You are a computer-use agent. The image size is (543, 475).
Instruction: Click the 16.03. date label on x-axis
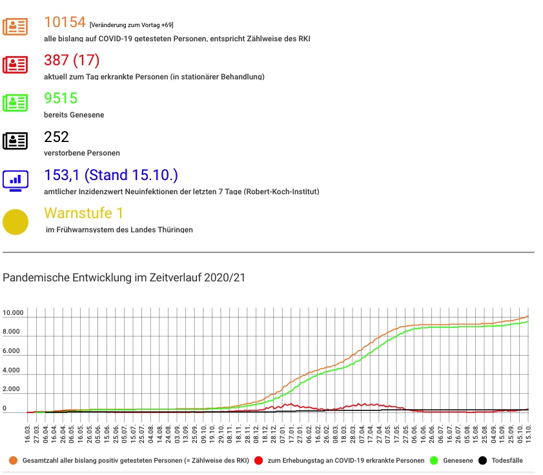point(28,434)
